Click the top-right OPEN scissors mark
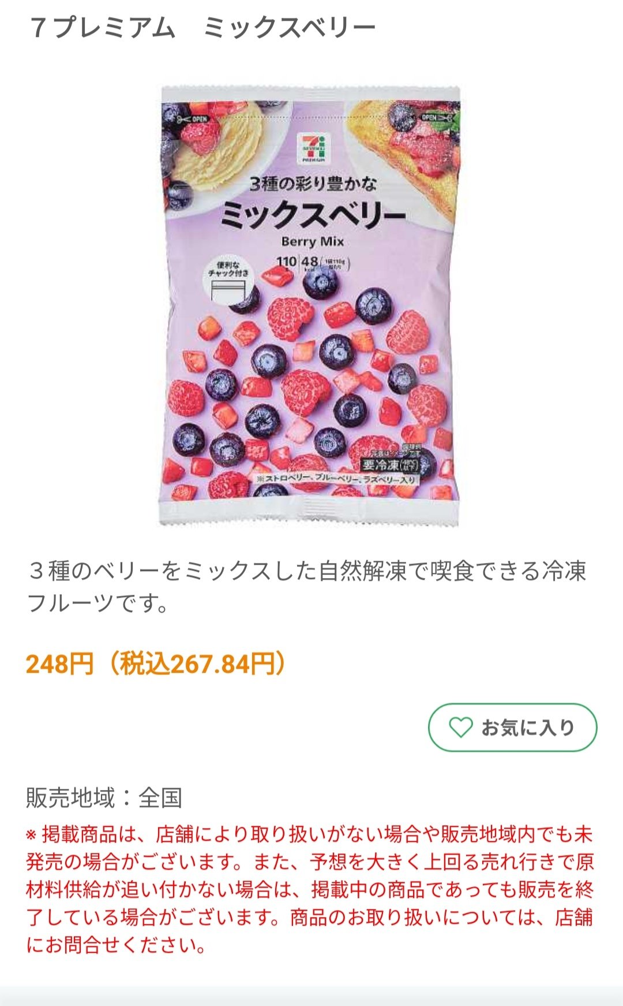 (436, 117)
